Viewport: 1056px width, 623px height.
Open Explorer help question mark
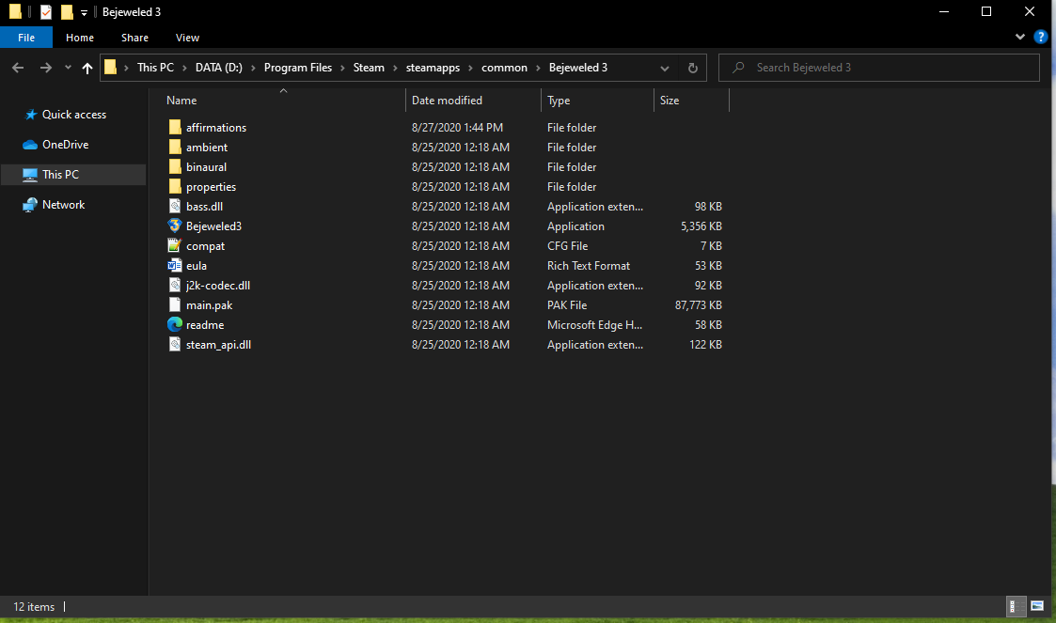(x=1041, y=37)
